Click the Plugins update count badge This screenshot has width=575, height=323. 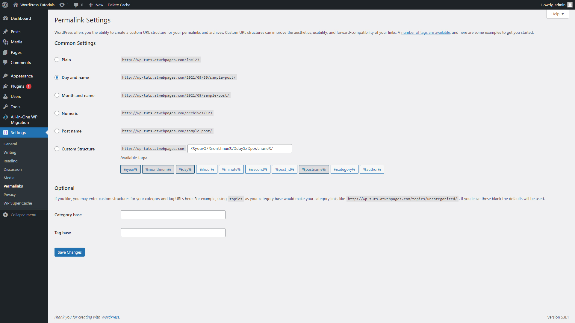28,86
